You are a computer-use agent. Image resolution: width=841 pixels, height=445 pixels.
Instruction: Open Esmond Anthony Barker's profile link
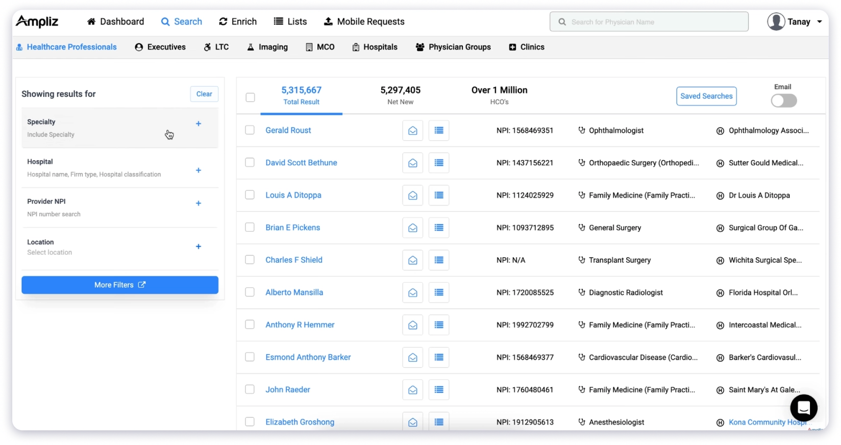(x=308, y=357)
